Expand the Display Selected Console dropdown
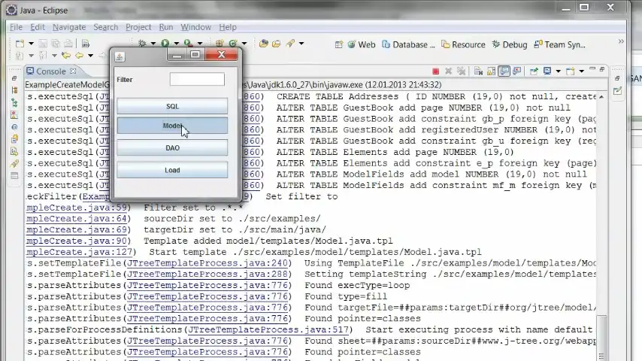642x361 pixels. click(x=558, y=71)
